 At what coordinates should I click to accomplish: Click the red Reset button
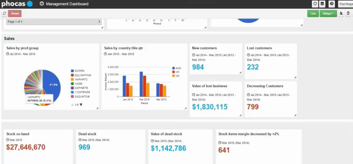15,13
